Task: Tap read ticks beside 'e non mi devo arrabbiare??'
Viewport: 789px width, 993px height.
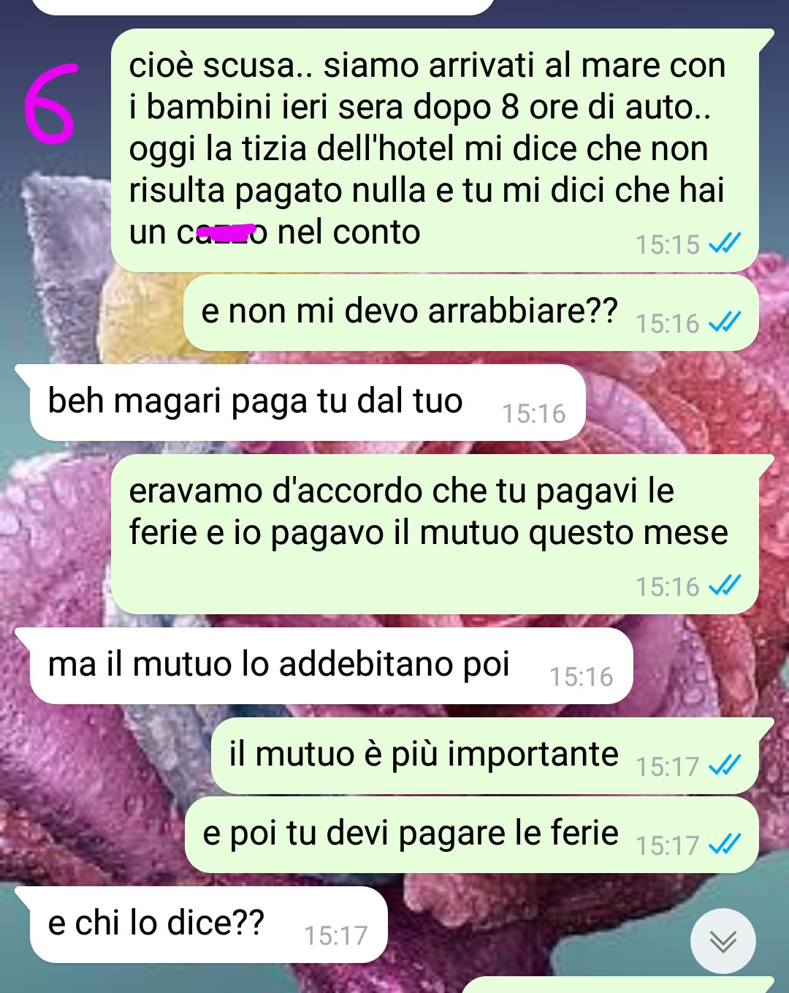Action: [x=725, y=322]
